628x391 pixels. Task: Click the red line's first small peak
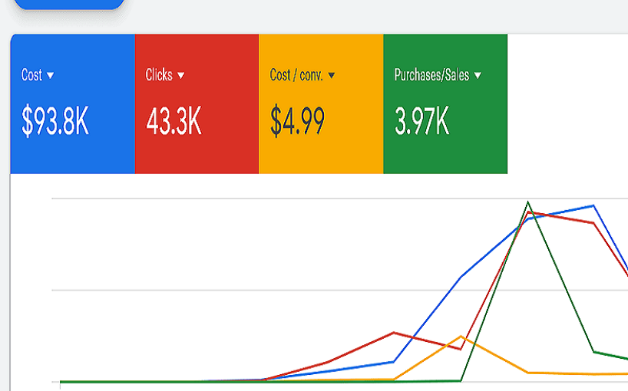click(x=394, y=332)
